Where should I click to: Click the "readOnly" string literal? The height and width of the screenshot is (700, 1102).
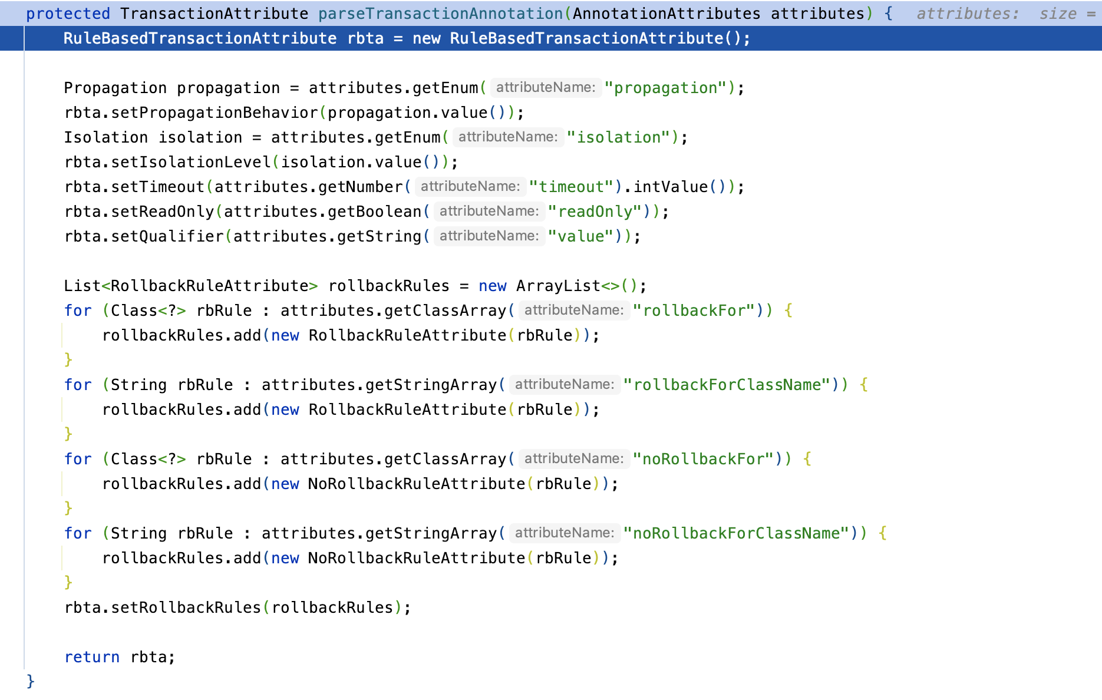595,212
